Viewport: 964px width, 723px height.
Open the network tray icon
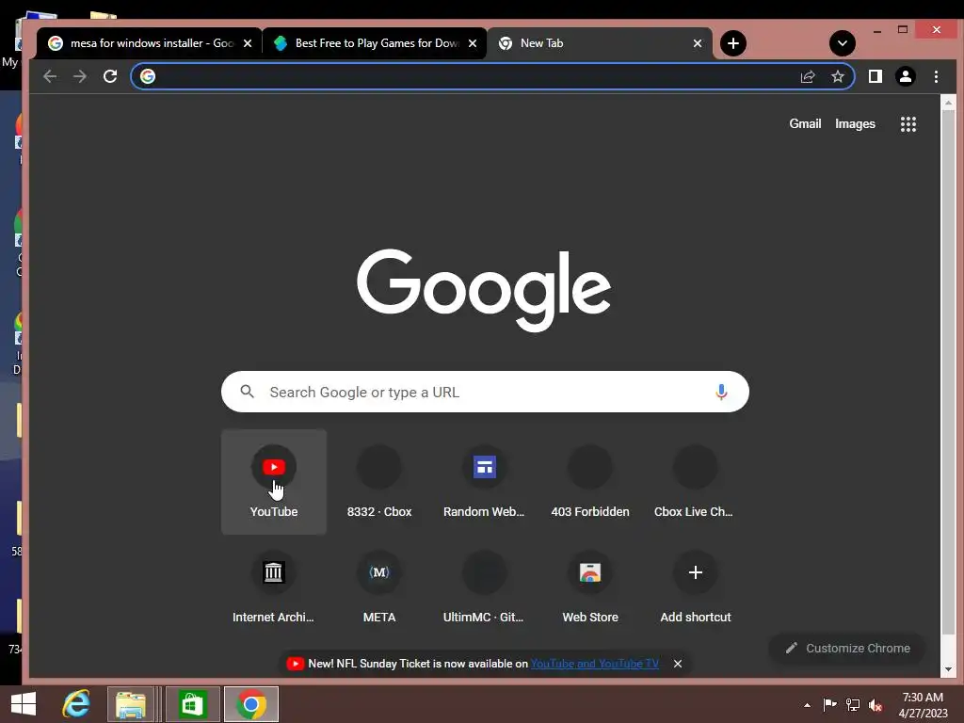[x=853, y=705]
